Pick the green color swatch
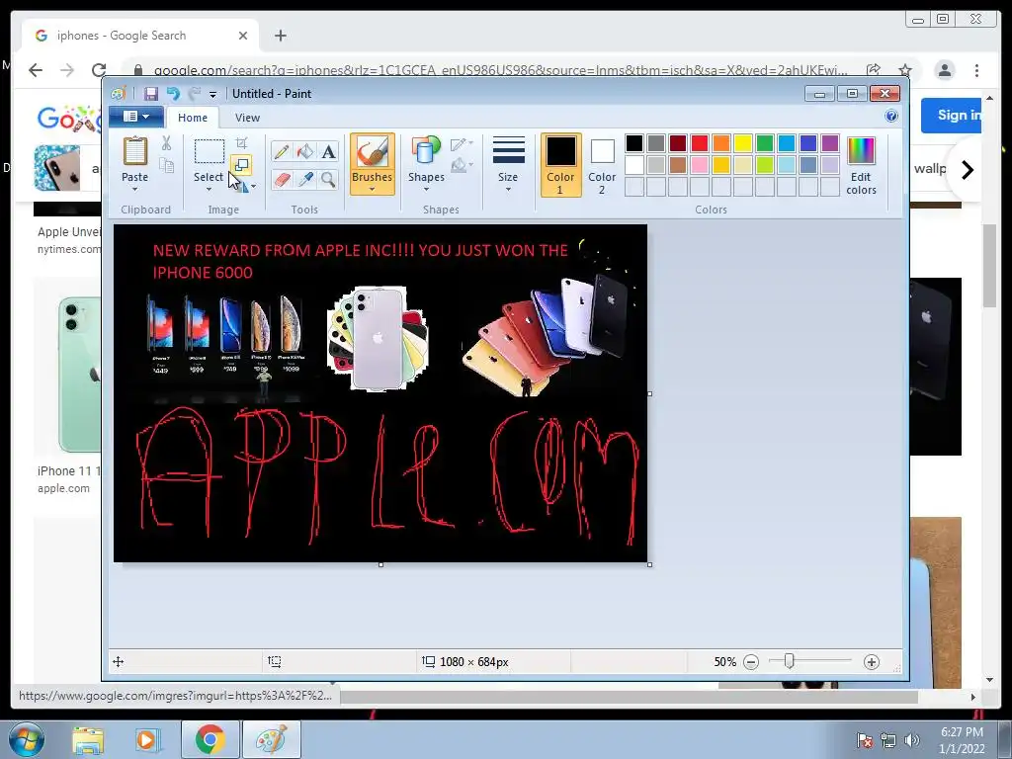The height and width of the screenshot is (759, 1012). click(x=765, y=143)
